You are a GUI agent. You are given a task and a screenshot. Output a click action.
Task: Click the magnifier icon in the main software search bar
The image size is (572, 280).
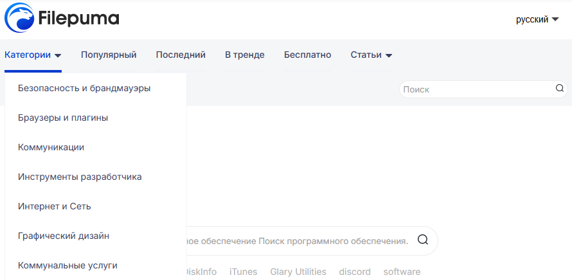[423, 240]
